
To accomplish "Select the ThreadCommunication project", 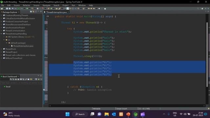I will coord(15,30).
